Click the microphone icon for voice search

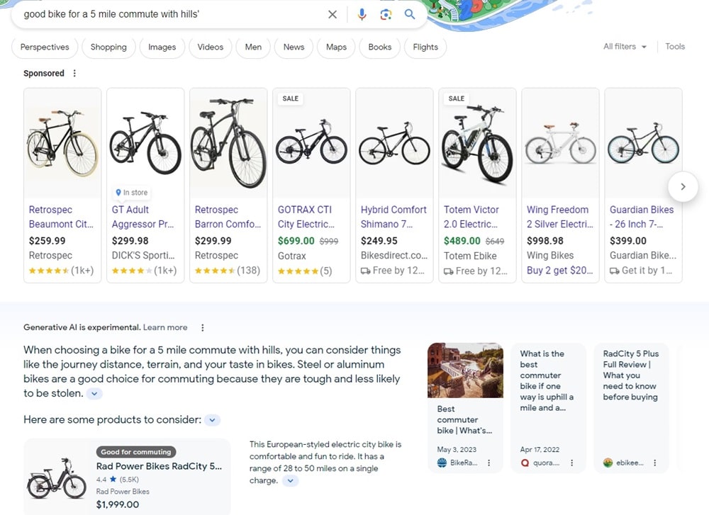(362, 14)
